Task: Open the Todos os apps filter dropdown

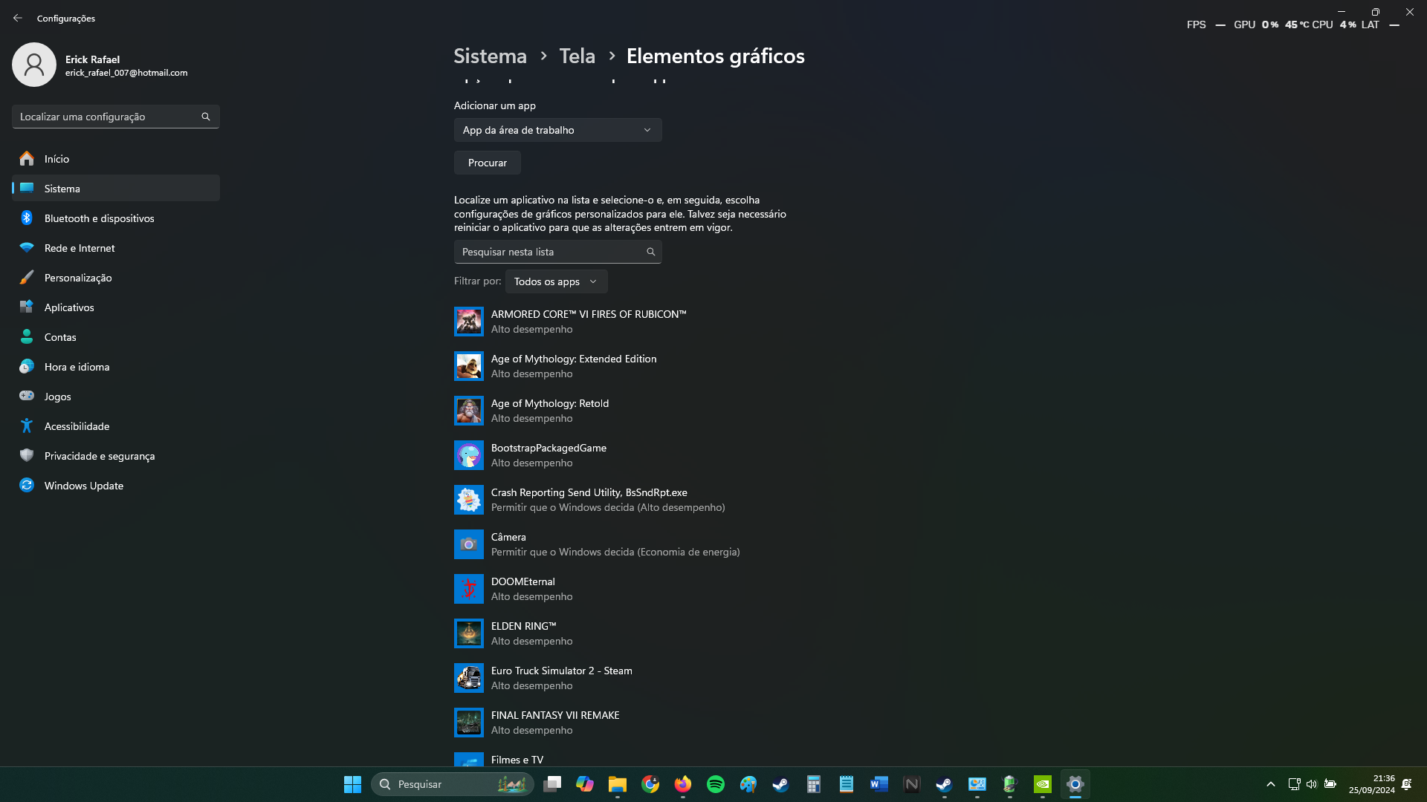Action: [x=557, y=281]
